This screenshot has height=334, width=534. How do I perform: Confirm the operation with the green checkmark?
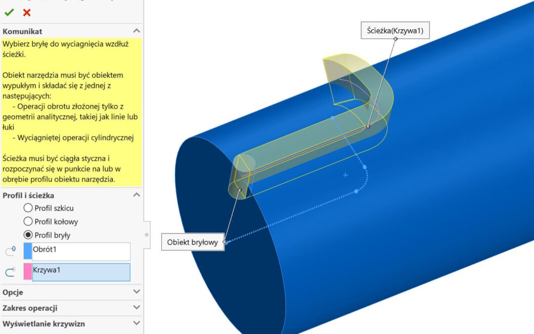[9, 13]
